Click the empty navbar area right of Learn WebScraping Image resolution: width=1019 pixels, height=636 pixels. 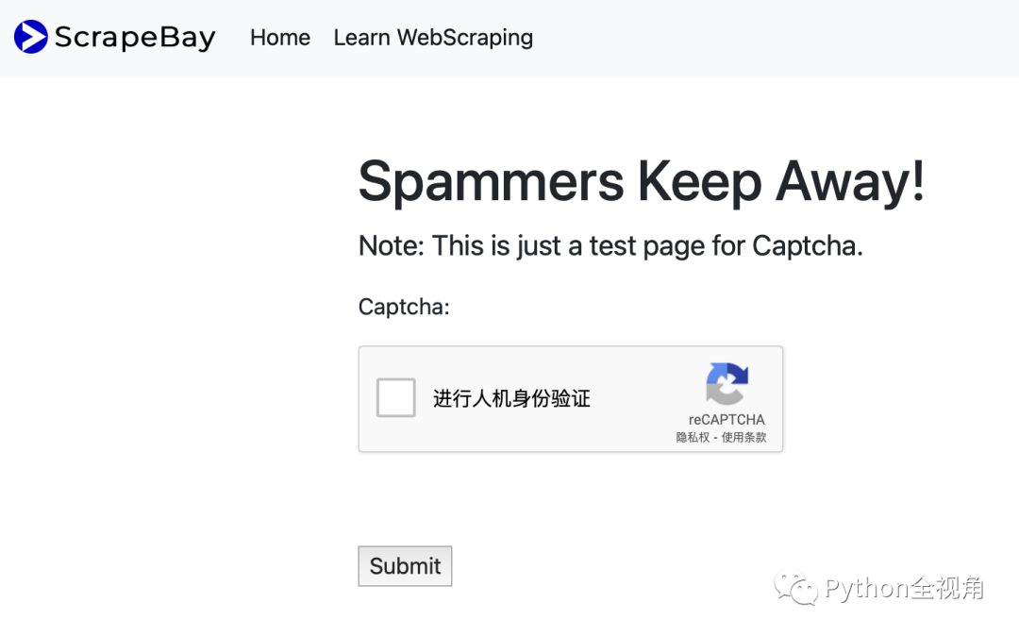click(774, 38)
